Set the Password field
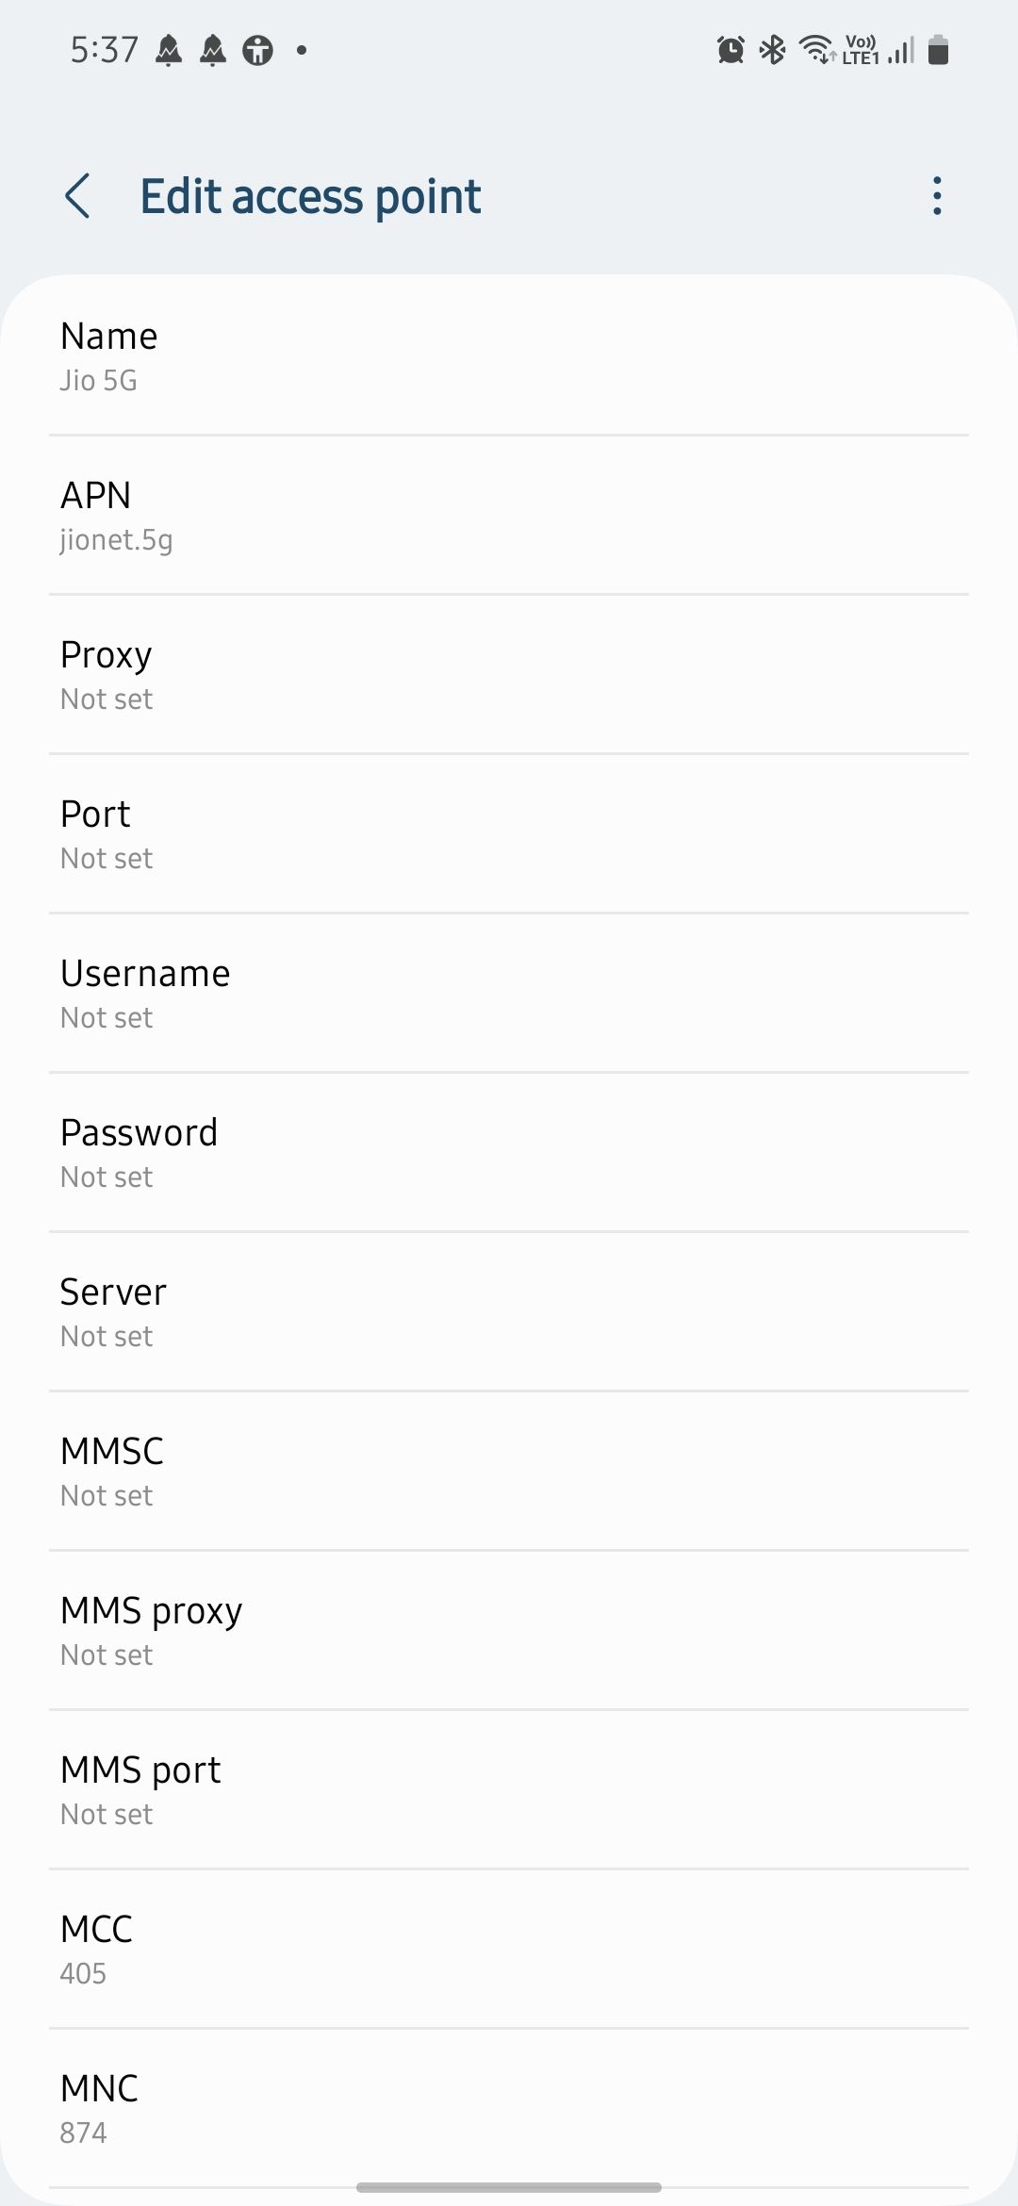The width and height of the screenshot is (1018, 2206). click(x=509, y=1153)
